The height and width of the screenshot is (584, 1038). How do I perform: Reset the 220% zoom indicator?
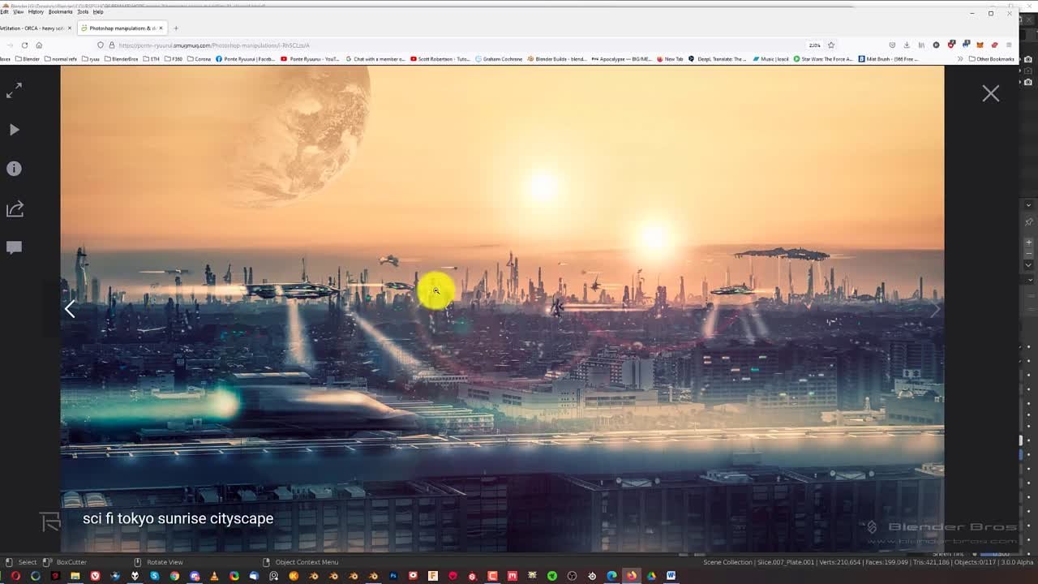point(814,45)
